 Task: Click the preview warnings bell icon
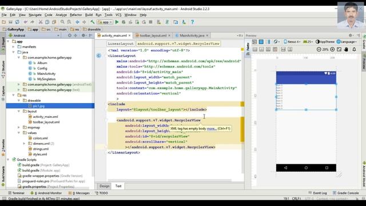(x=354, y=49)
